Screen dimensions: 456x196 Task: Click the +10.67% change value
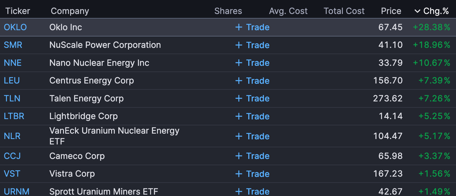click(431, 63)
